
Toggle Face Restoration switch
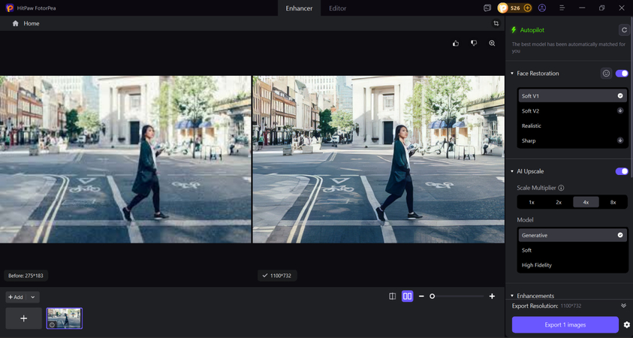coord(622,74)
